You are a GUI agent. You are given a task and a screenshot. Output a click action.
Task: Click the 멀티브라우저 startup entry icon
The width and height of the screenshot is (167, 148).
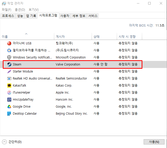9,50
